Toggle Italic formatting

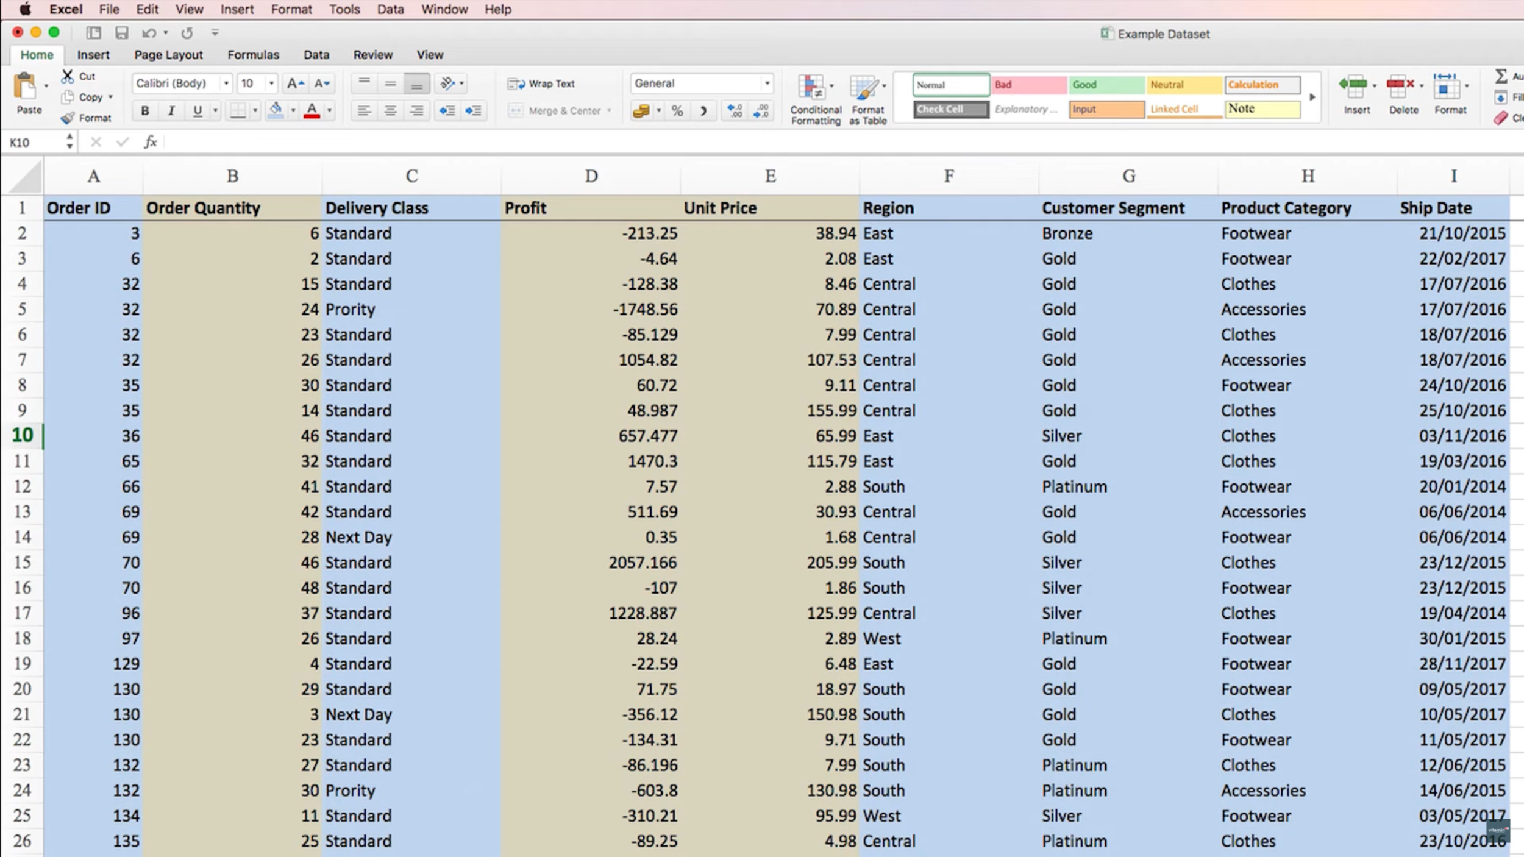[x=171, y=110]
